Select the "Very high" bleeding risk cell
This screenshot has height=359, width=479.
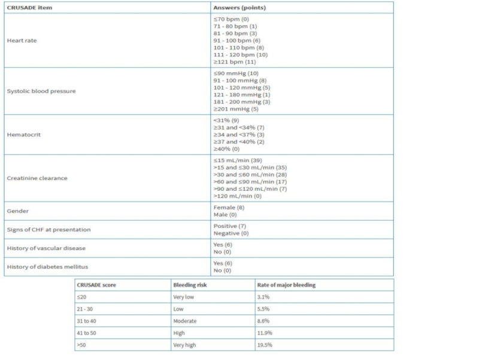tap(184, 345)
